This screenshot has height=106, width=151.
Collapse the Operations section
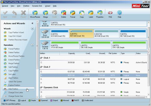(32, 45)
